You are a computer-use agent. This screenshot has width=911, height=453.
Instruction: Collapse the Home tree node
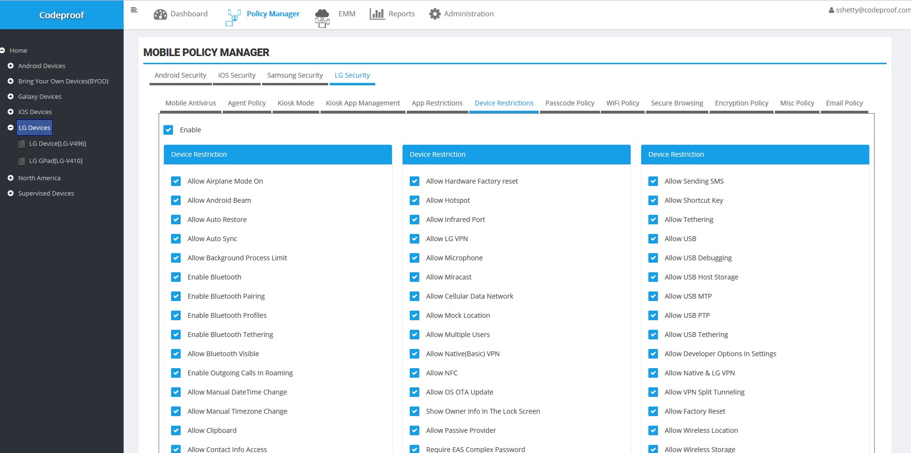pos(2,50)
